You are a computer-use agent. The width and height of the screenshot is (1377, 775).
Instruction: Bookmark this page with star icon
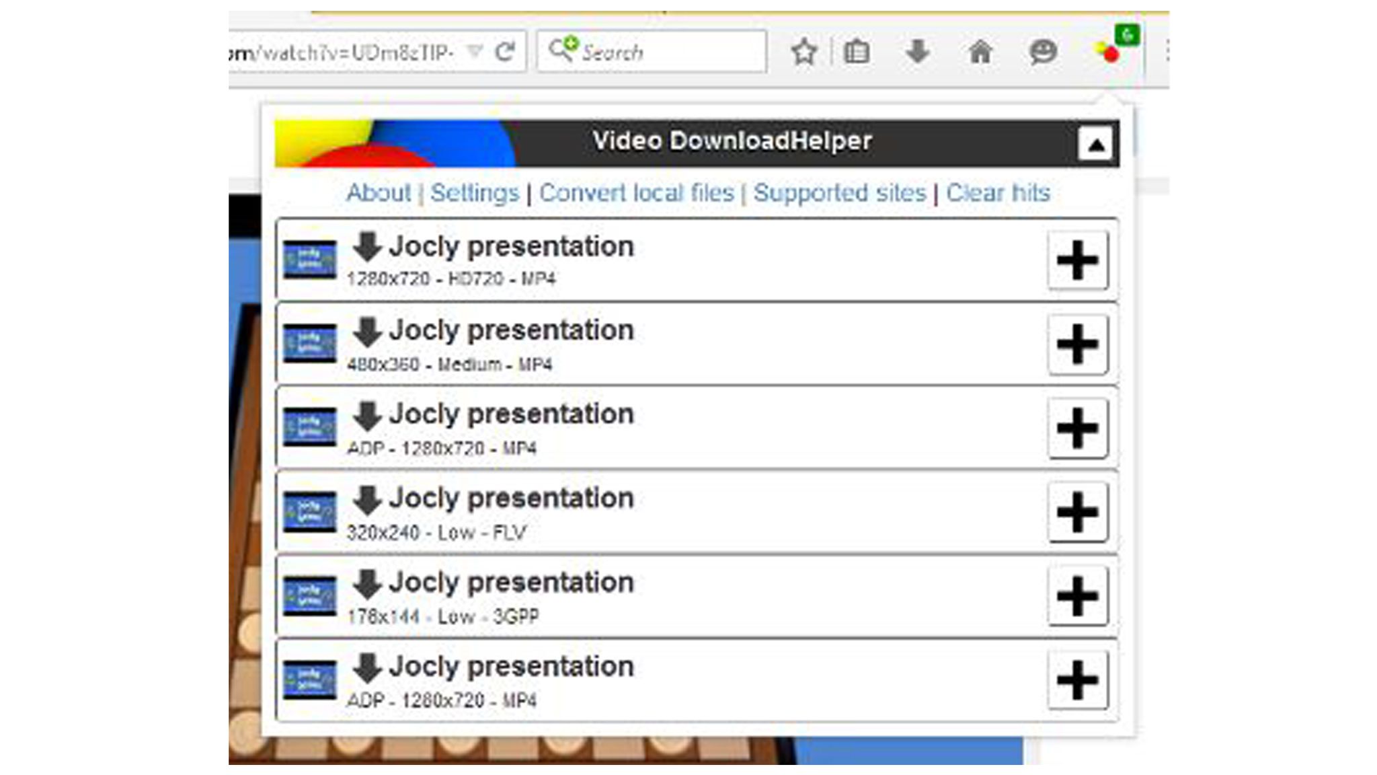pyautogui.click(x=804, y=52)
